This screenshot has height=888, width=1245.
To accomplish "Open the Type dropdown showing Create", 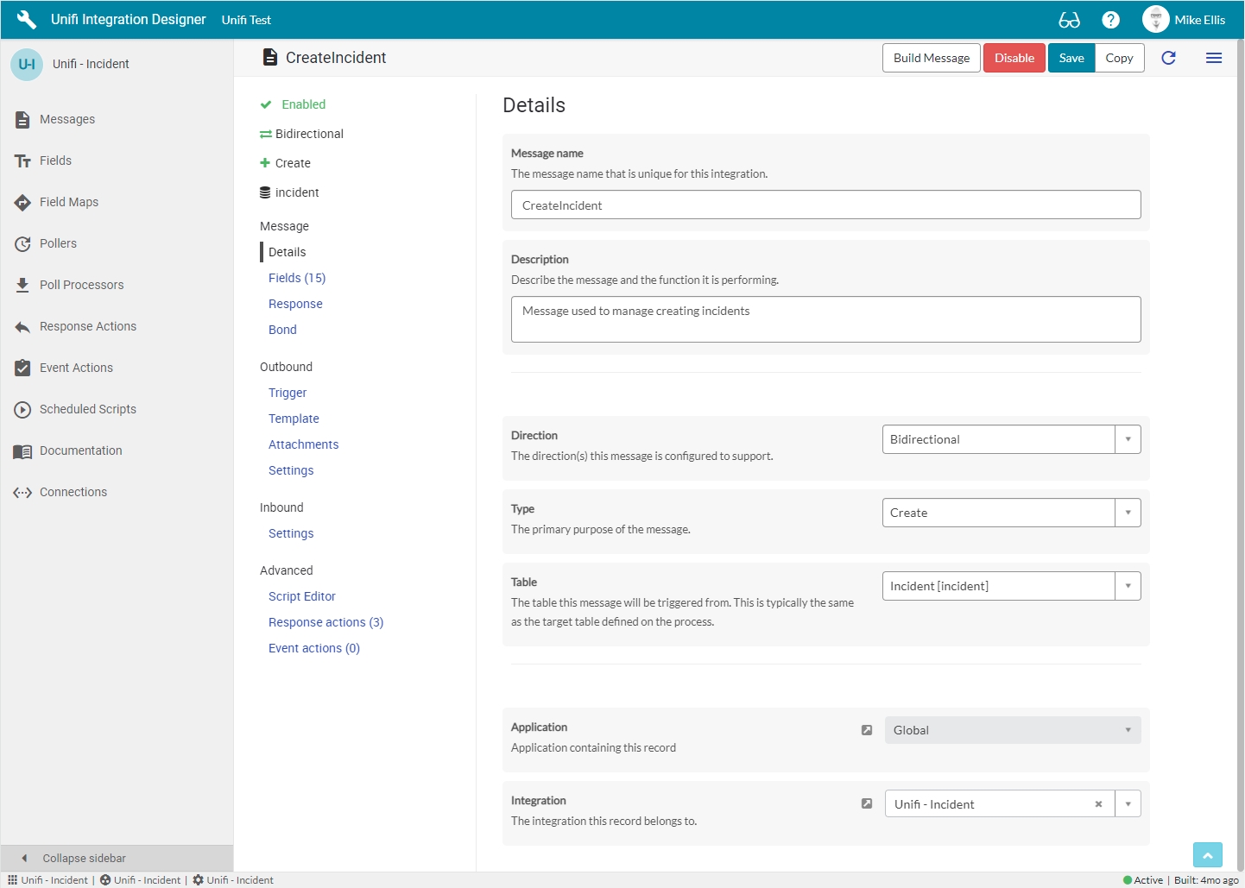I will tap(1128, 513).
